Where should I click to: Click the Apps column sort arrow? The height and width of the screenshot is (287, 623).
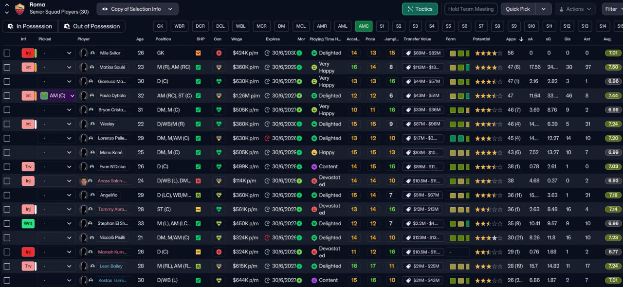point(522,39)
